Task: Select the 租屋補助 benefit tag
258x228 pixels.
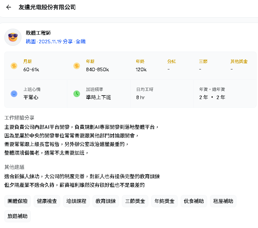Action: point(223,201)
